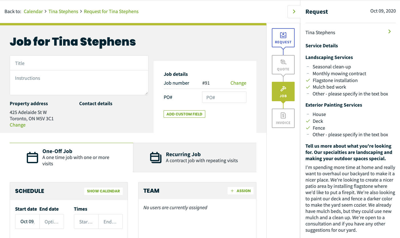Click the PO# input field
This screenshot has height=238, width=400.
(x=224, y=97)
